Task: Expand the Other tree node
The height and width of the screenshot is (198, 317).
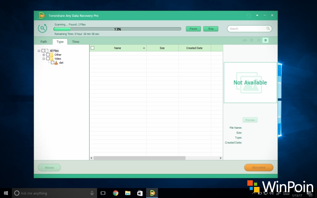Action: tap(44, 55)
